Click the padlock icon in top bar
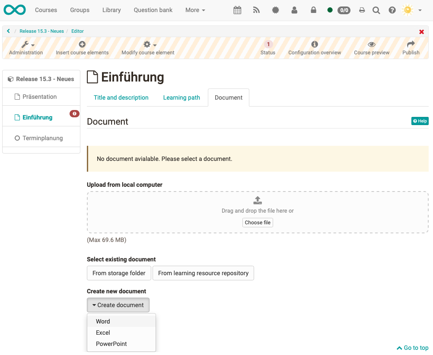433x355 pixels. pos(314,10)
